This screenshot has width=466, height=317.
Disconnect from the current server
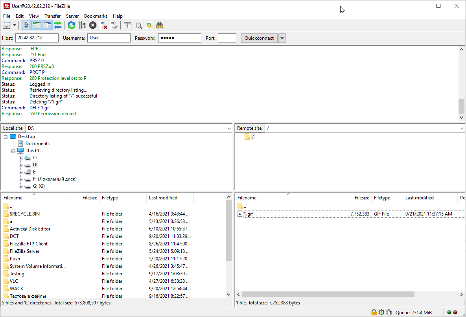pos(103,25)
